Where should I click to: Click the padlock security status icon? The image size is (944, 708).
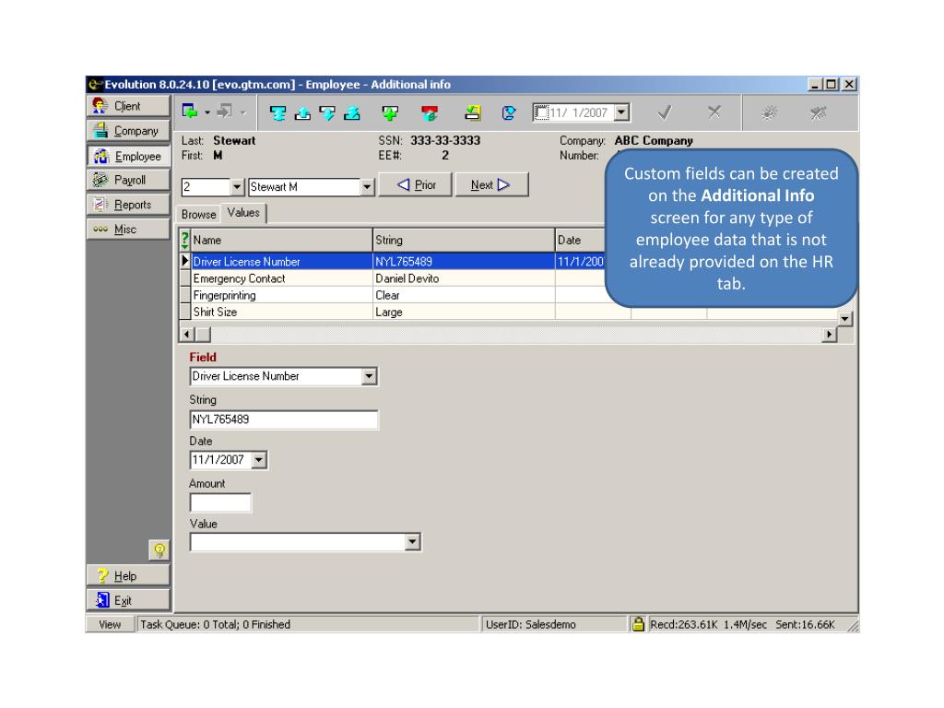(x=638, y=624)
